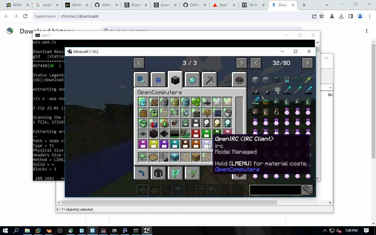
Task: Select the empty glass bottle in JEI list
Action: pos(276,111)
